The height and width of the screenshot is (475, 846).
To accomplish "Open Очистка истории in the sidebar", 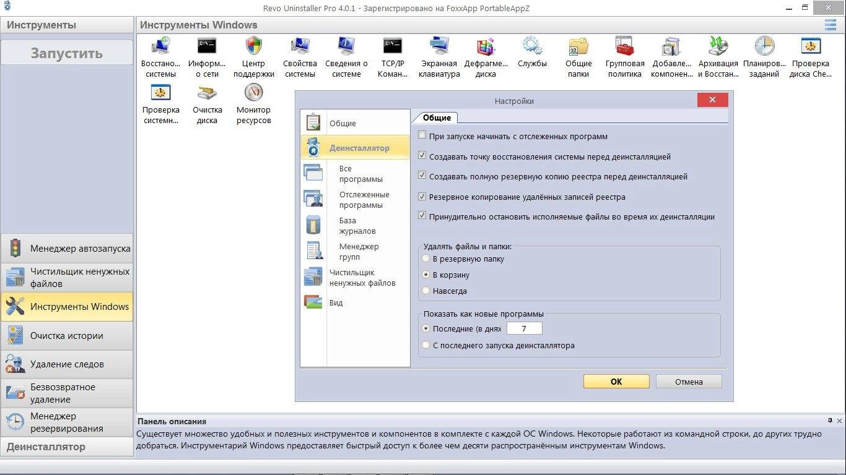I will click(x=67, y=336).
